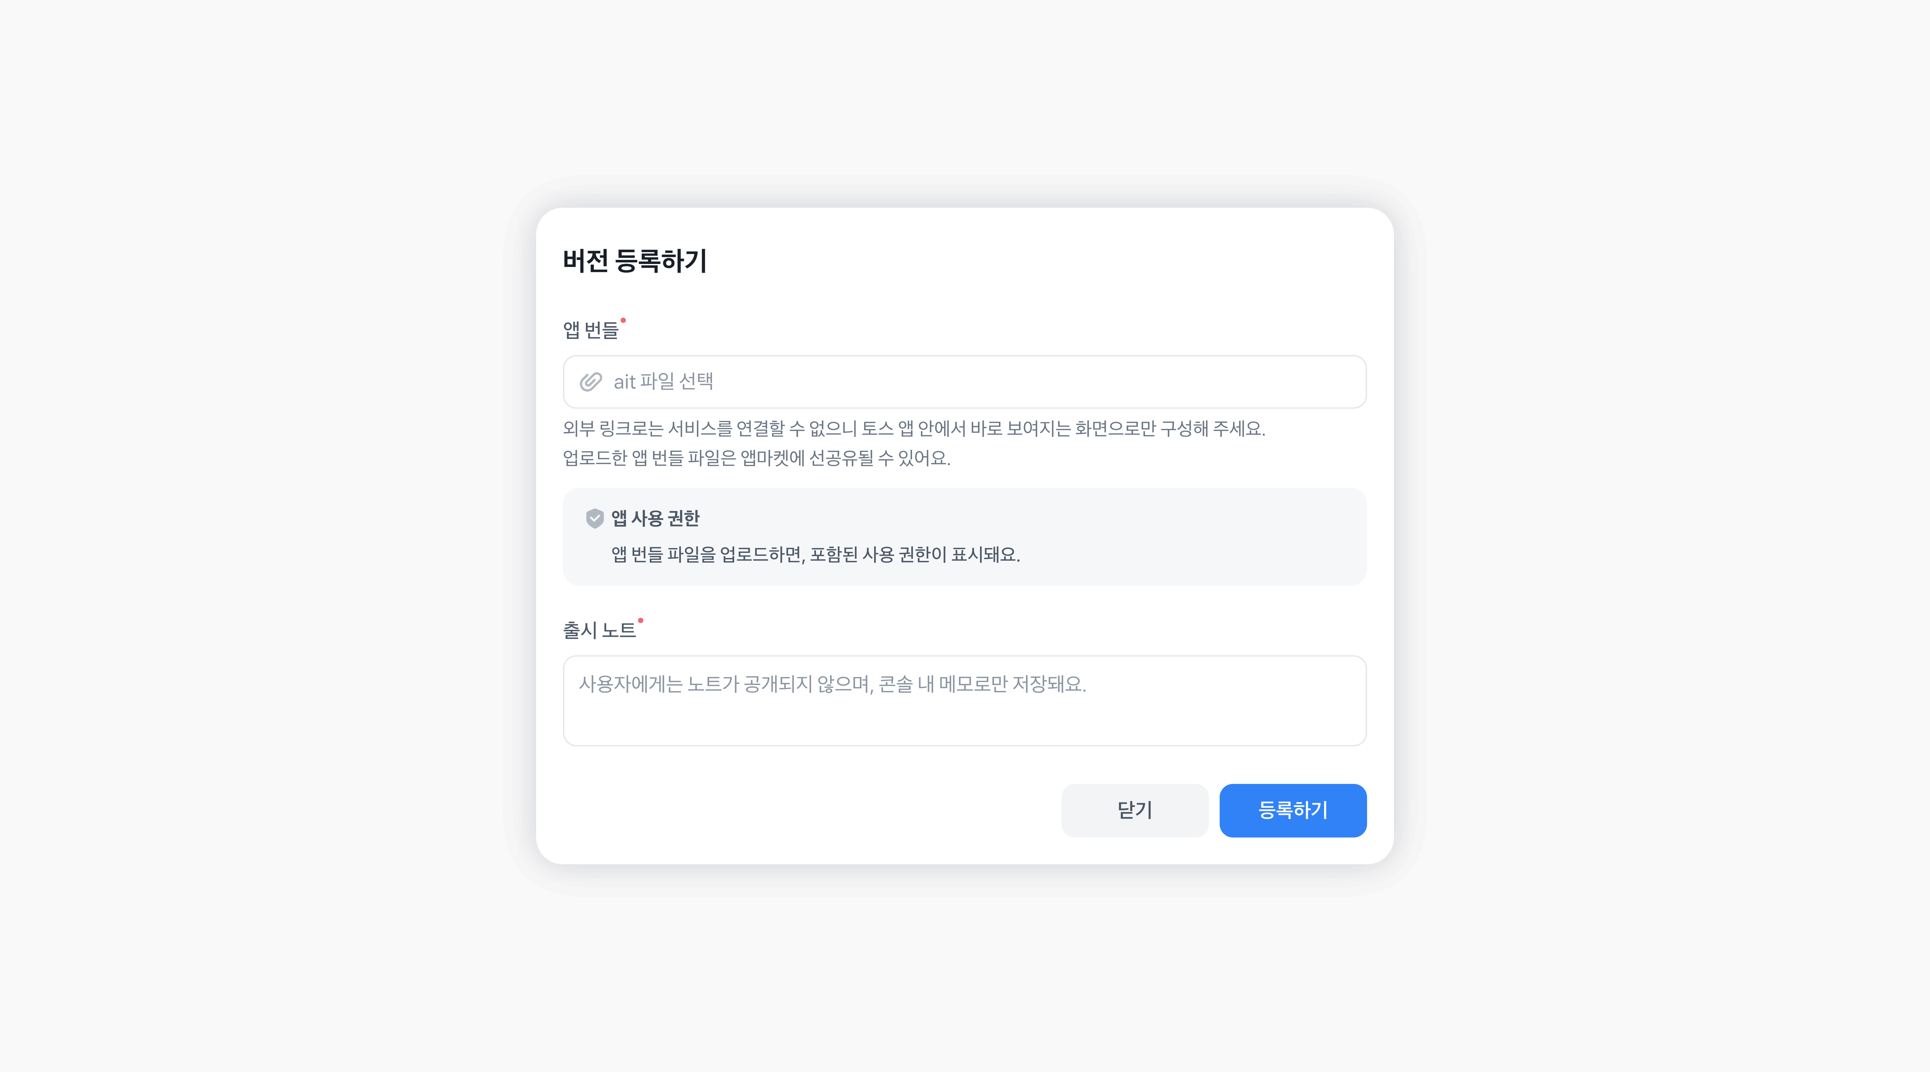This screenshot has width=1930, height=1072.
Task: Click the 앱 사용 권한 heading
Action: click(x=655, y=518)
